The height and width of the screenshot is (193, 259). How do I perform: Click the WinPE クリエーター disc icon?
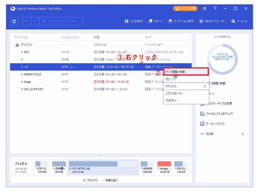point(201,21)
